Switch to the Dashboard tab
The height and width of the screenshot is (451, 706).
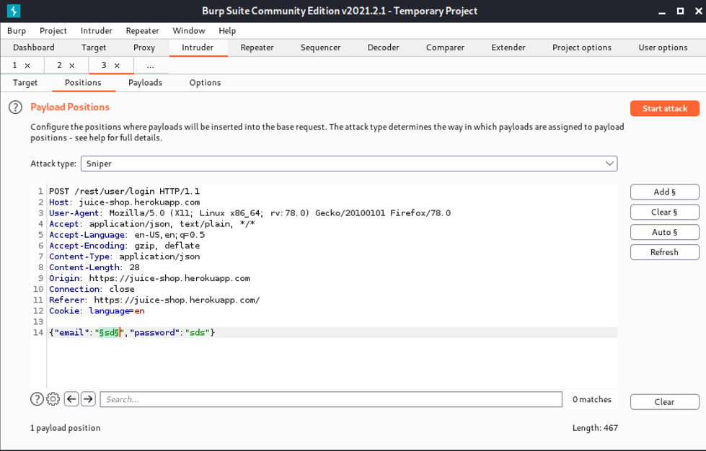click(34, 48)
